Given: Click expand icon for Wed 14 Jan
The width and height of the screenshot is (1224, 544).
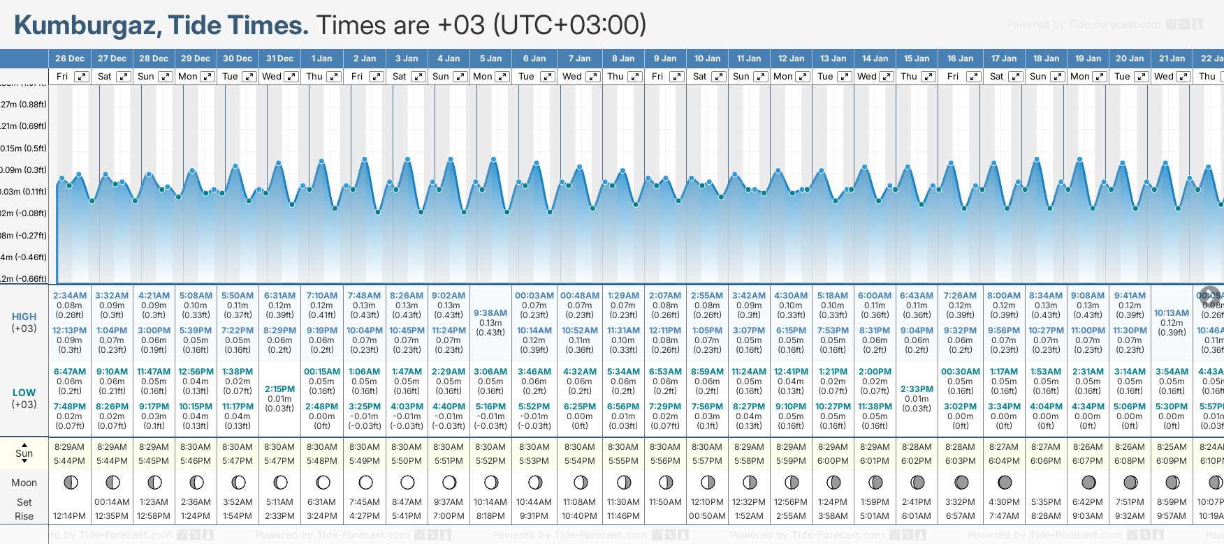Looking at the screenshot, I should pyautogui.click(x=886, y=77).
